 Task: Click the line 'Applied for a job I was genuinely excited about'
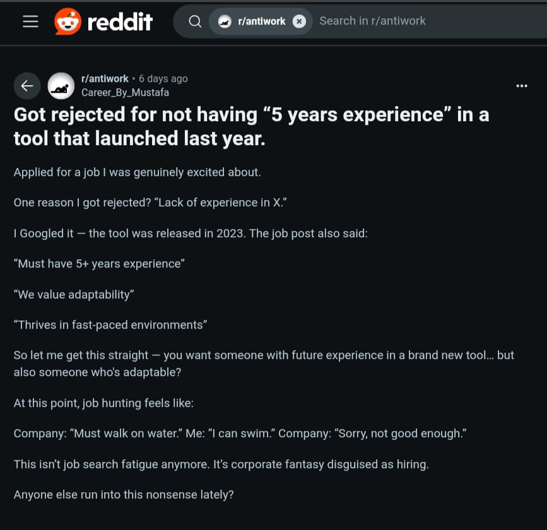(x=138, y=172)
